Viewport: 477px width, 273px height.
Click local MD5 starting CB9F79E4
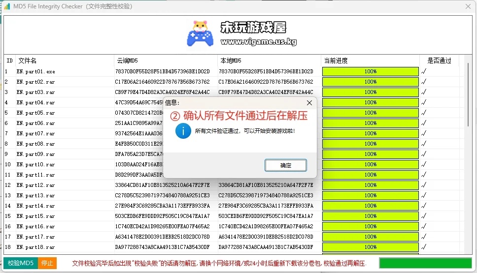[266, 92]
